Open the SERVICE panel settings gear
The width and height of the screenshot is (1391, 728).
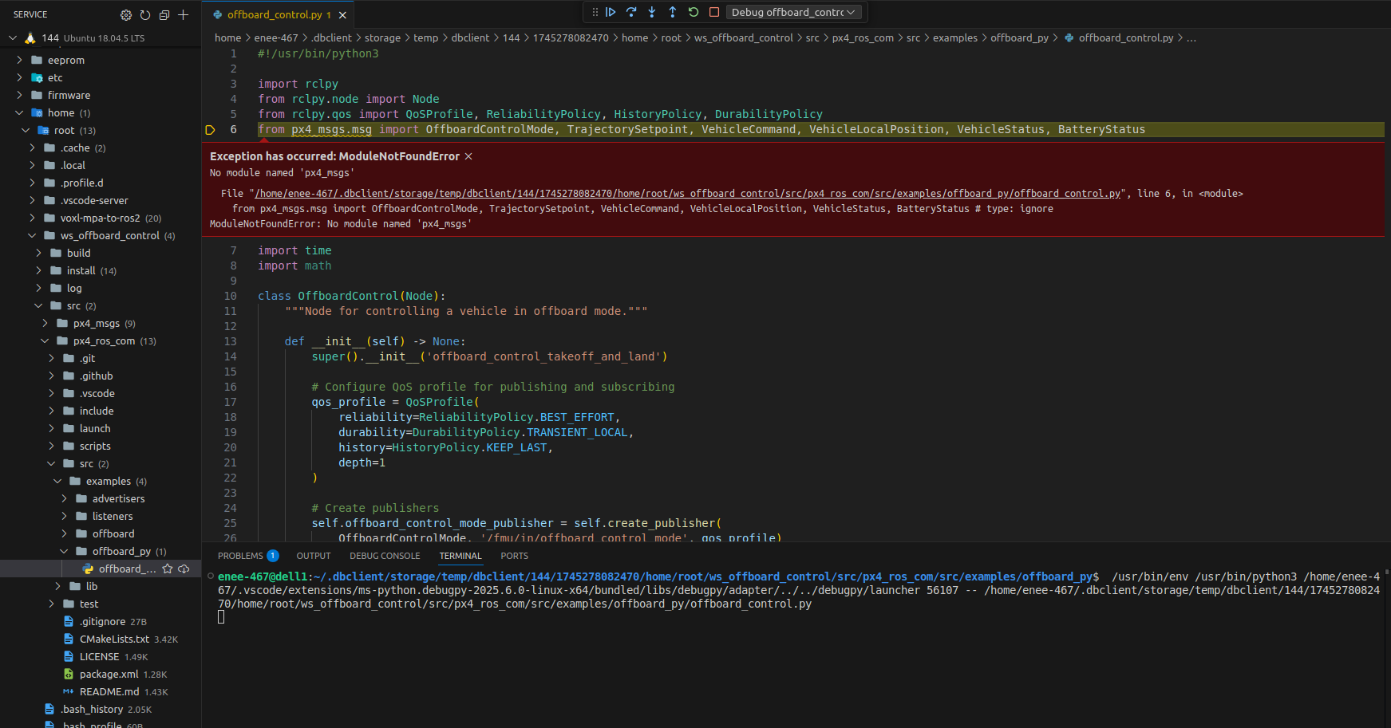pyautogui.click(x=126, y=15)
